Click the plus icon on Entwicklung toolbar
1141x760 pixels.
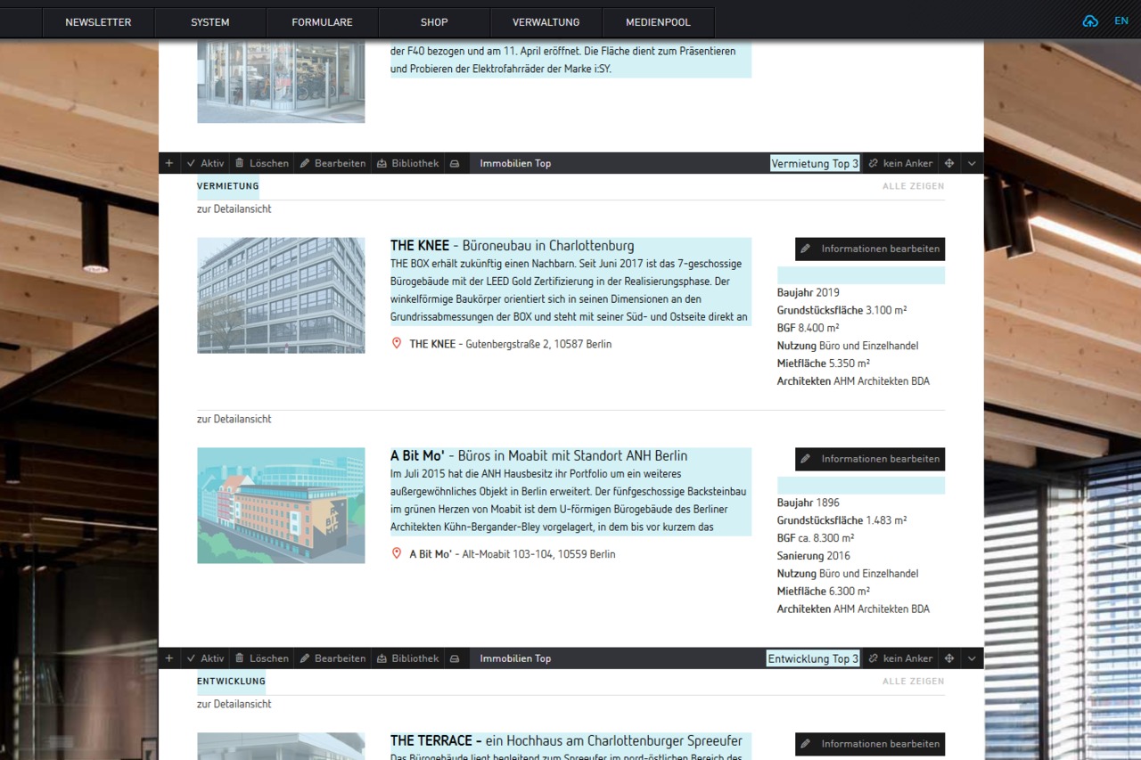tap(168, 658)
